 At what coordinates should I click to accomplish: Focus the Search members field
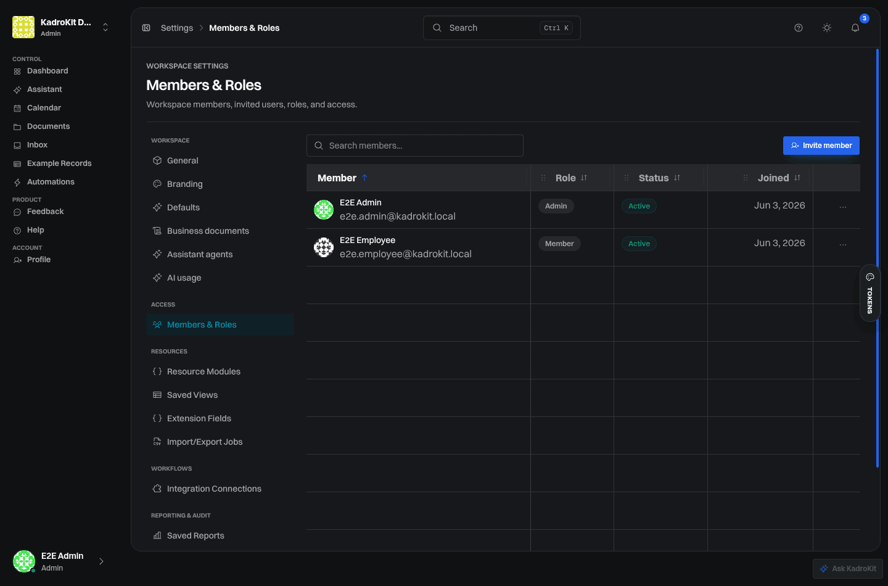coord(415,146)
